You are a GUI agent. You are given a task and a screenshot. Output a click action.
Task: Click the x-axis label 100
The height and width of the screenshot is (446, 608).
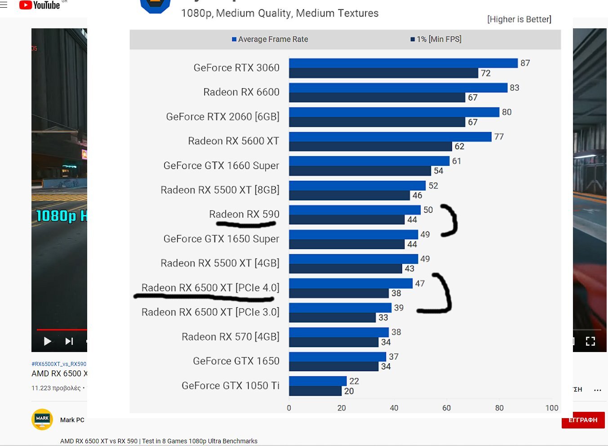[x=552, y=408]
